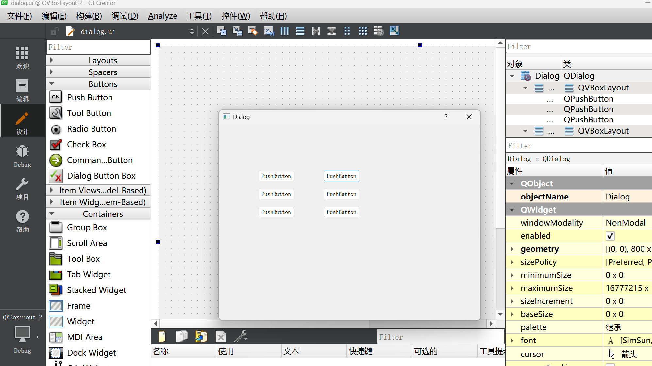
Task: Expand the geometry property row
Action: tap(512, 249)
